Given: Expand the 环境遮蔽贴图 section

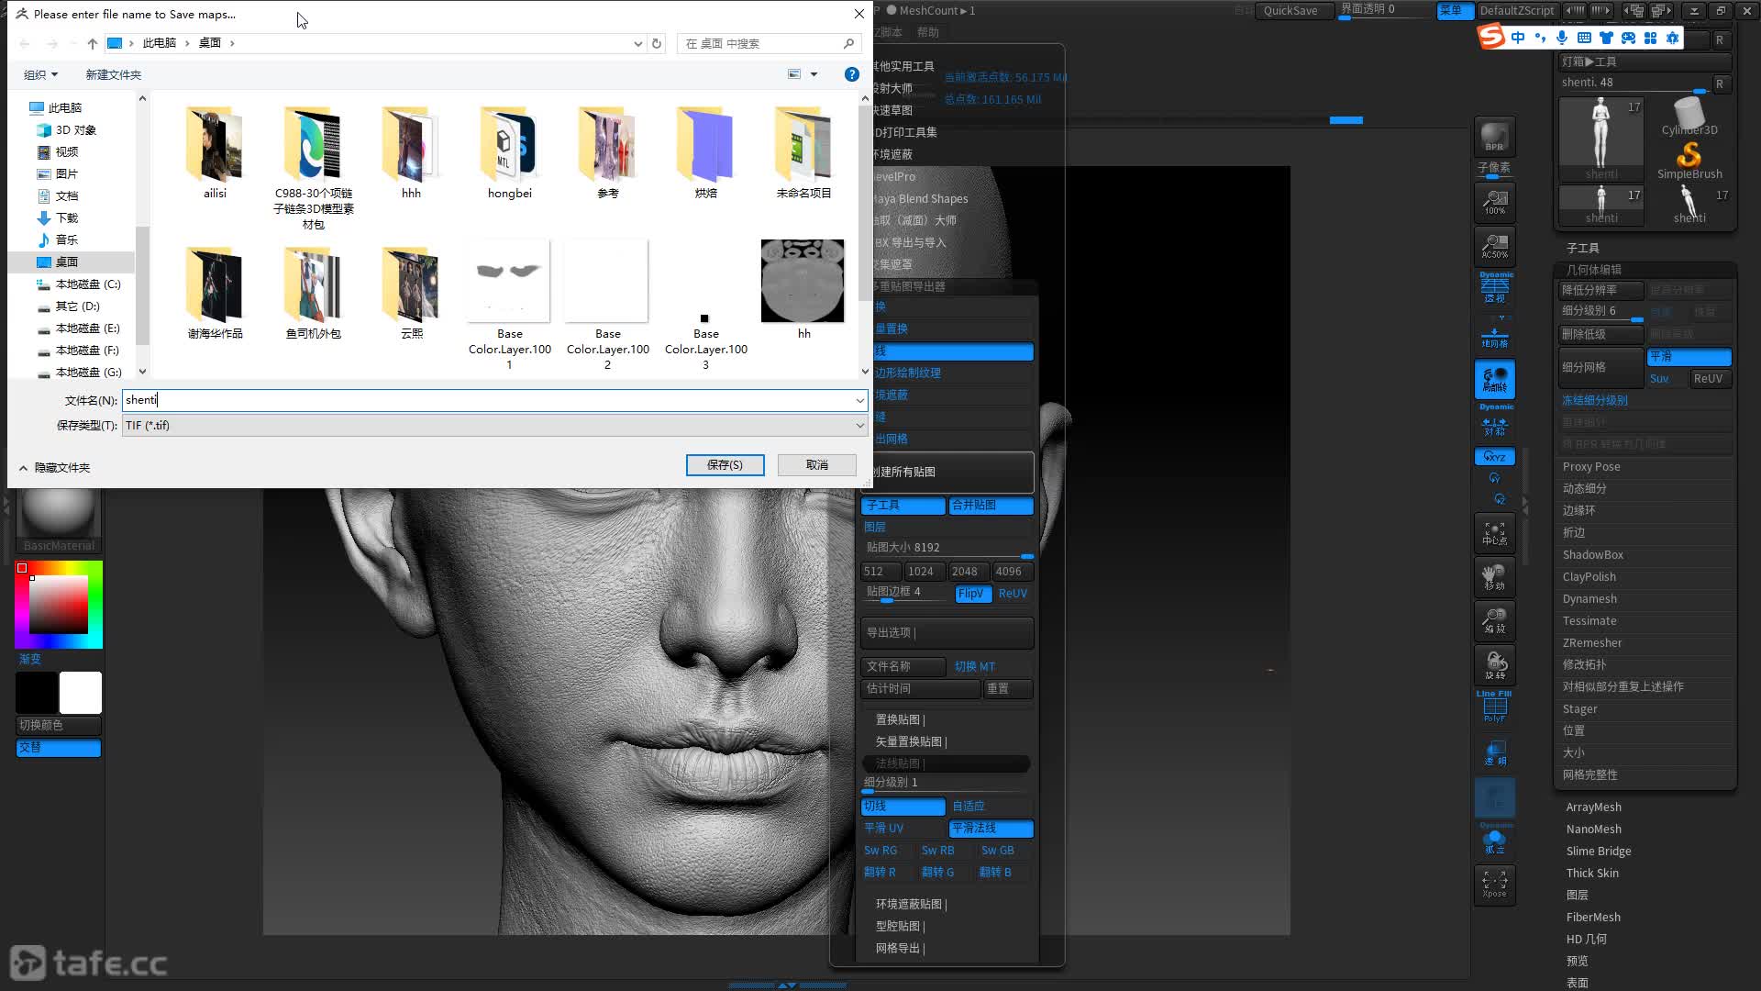Looking at the screenshot, I should (911, 905).
